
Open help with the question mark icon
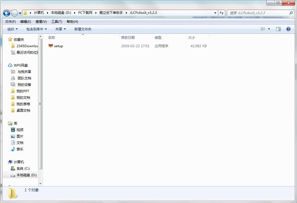pos(288,29)
